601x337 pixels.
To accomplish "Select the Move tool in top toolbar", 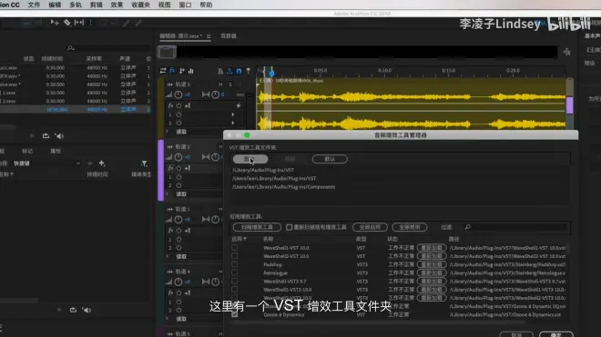I will 55,23.
